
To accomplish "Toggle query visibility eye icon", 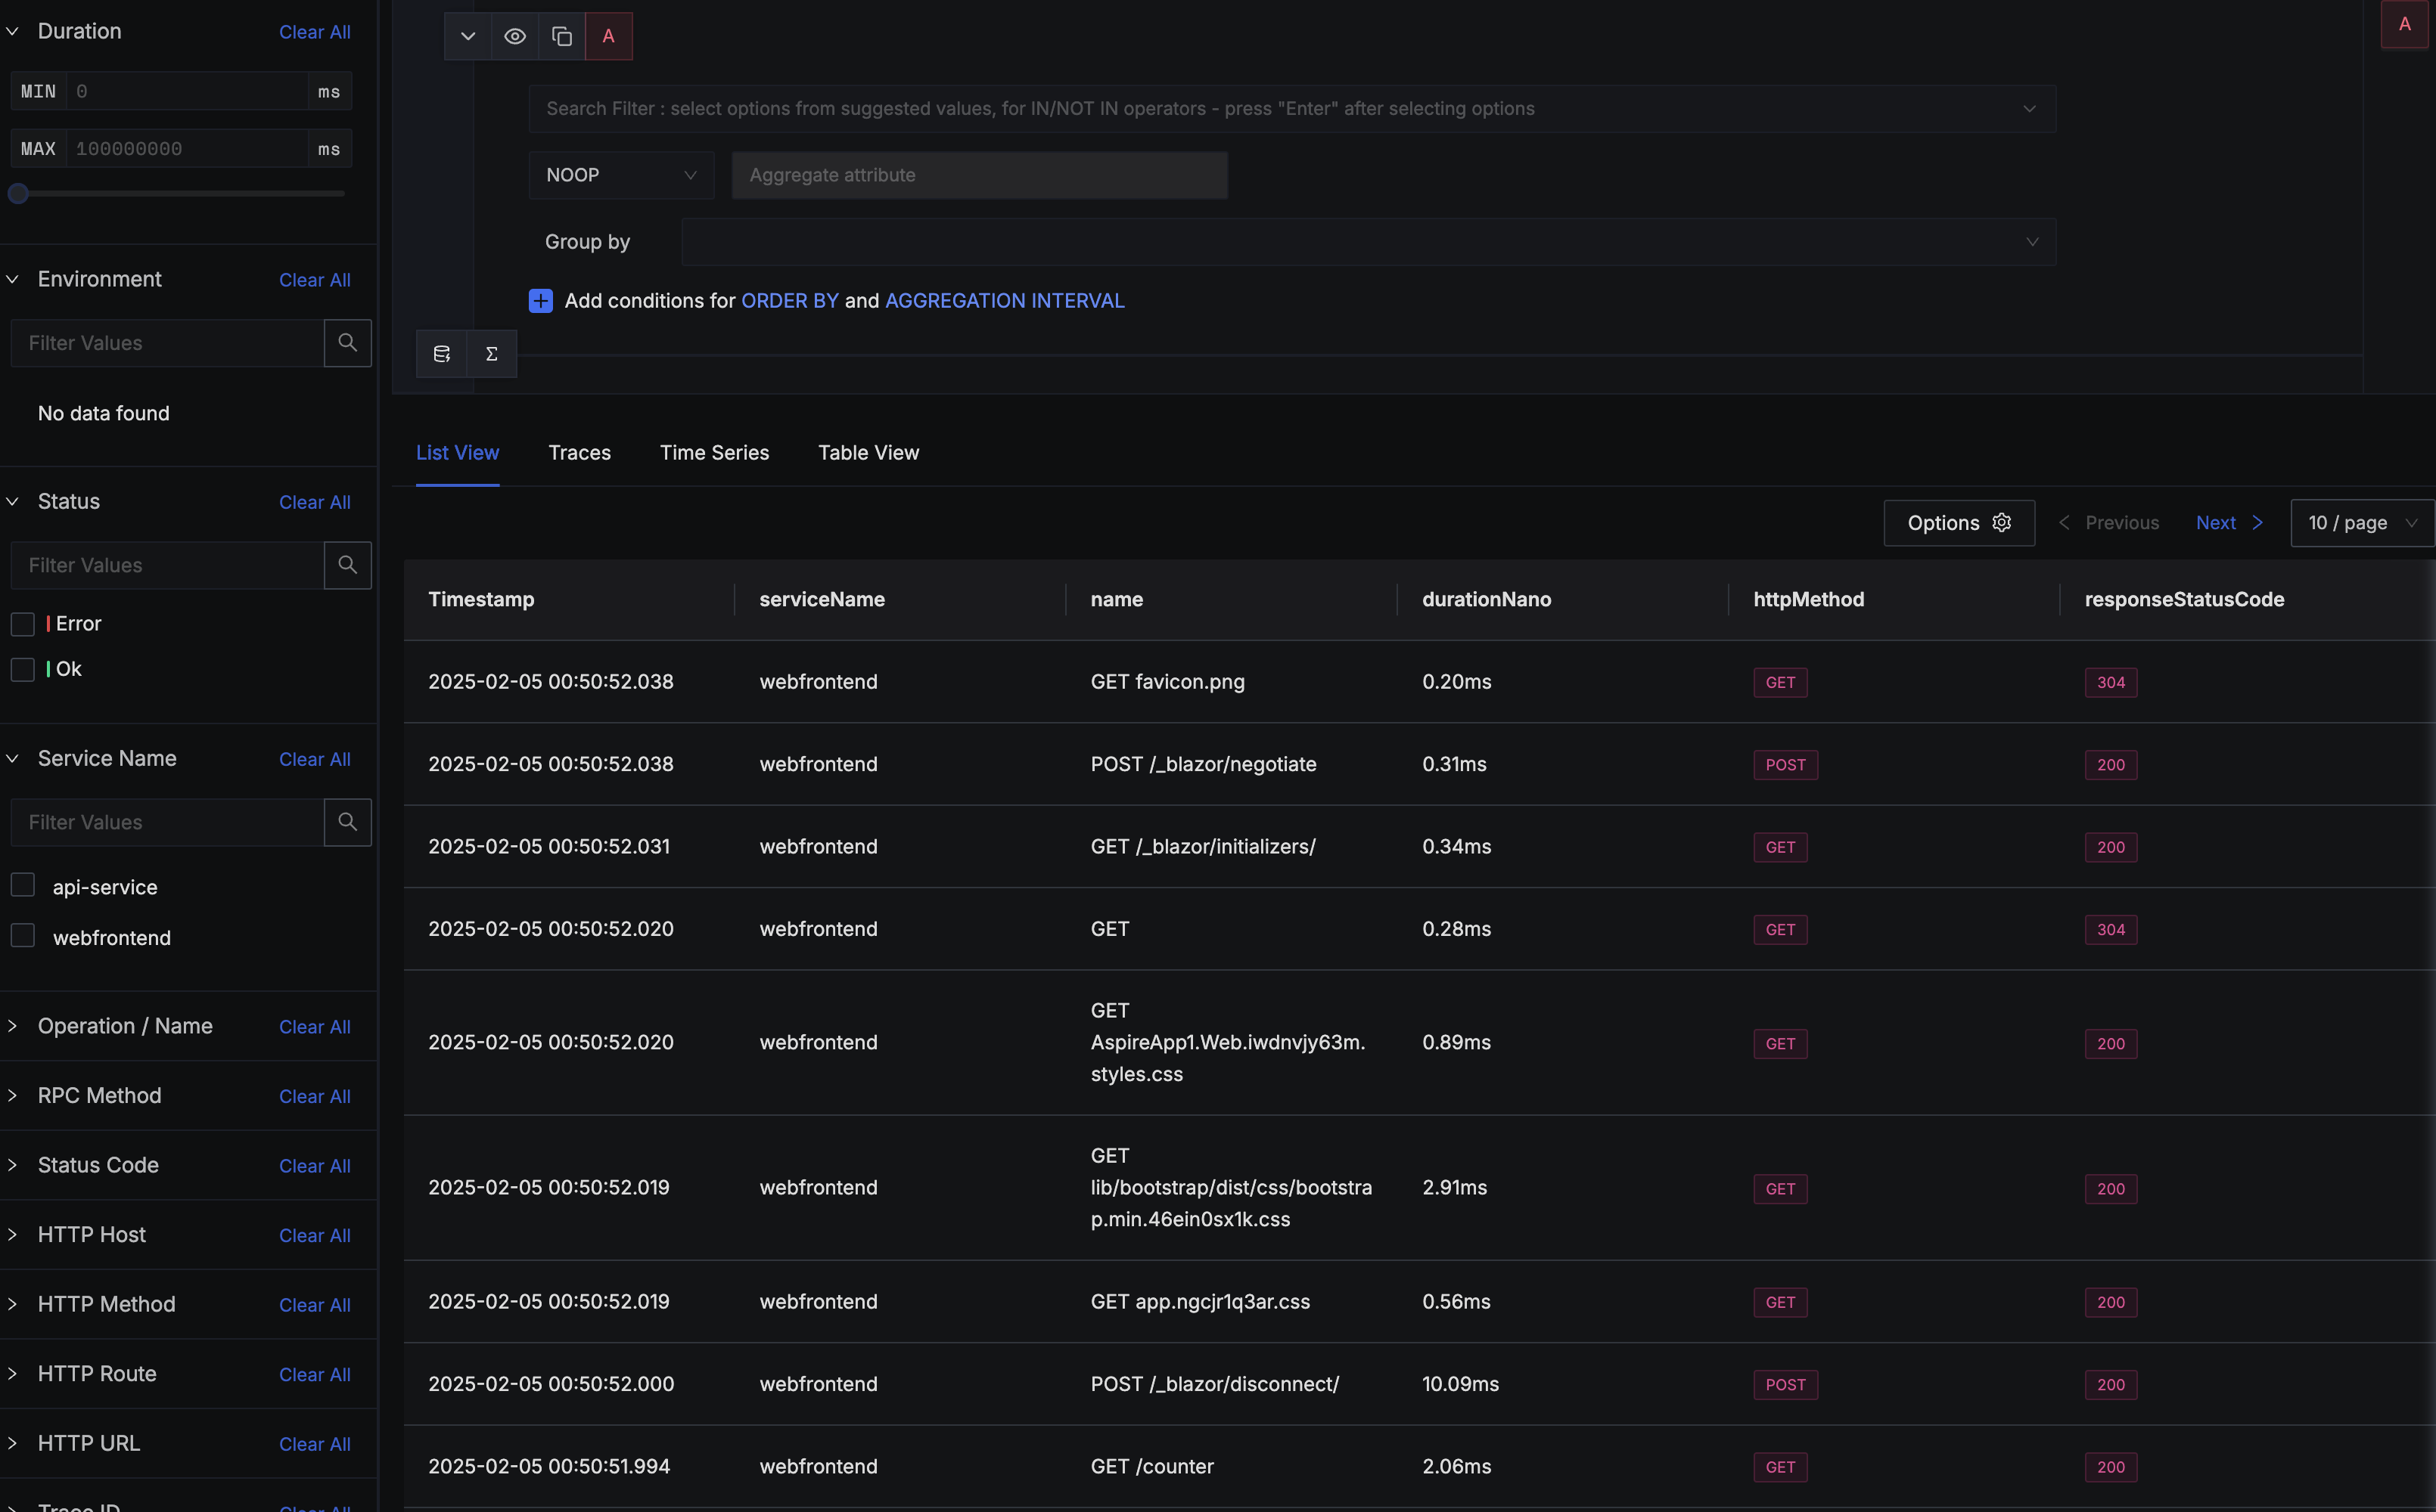I will 514,36.
